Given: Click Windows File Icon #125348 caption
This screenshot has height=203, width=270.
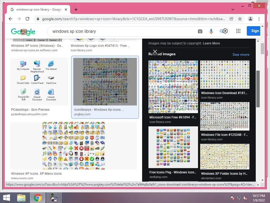Looking at the screenshot, I should click(x=224, y=135).
